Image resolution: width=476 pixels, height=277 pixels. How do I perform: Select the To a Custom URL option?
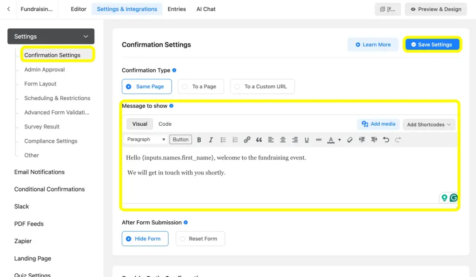[x=262, y=87]
